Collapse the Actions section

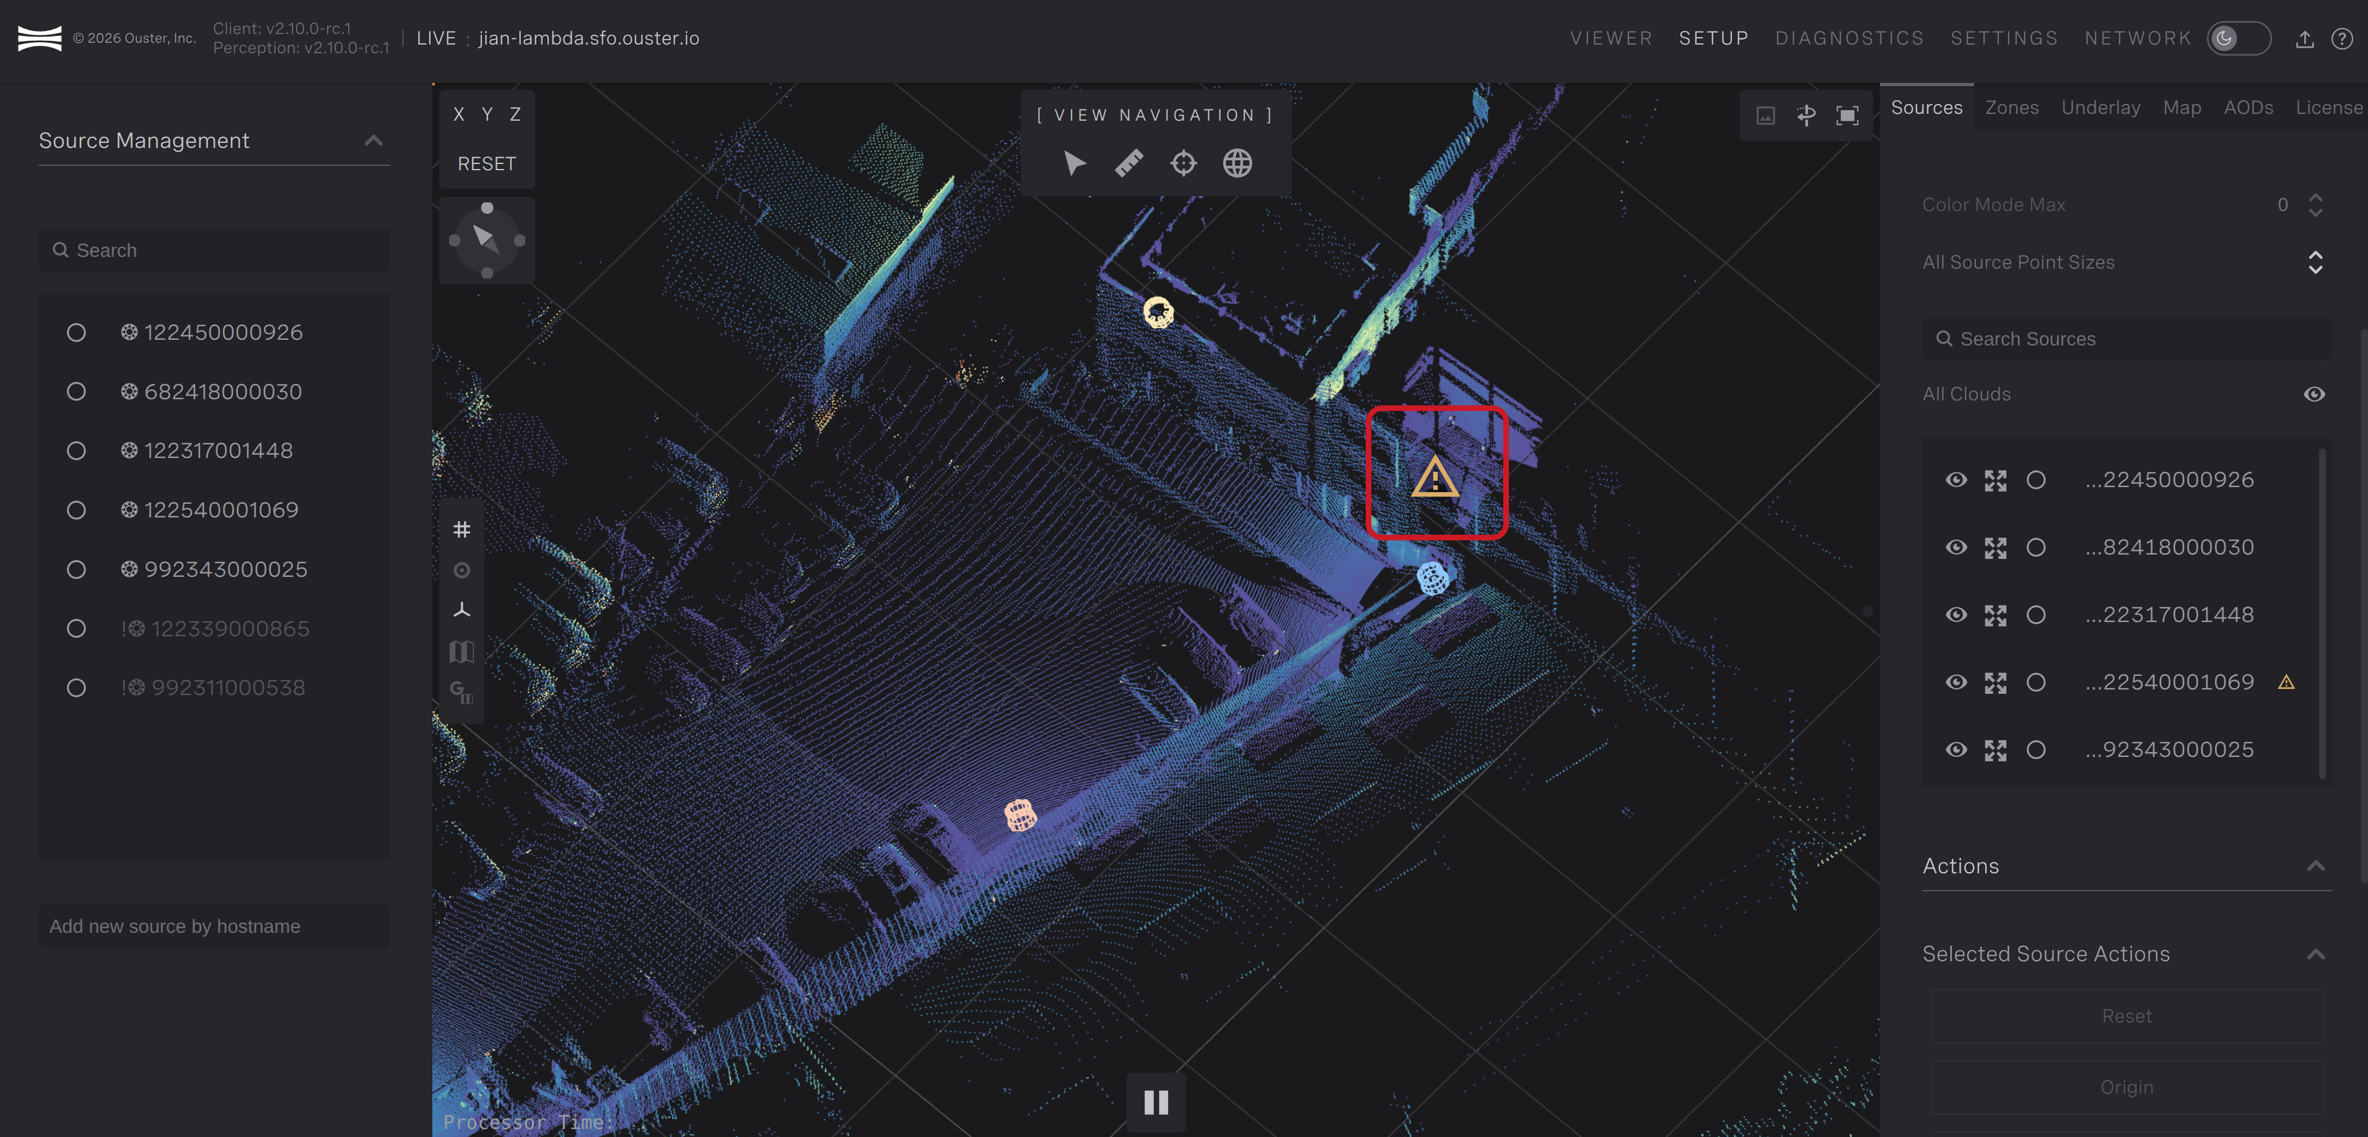2315,866
